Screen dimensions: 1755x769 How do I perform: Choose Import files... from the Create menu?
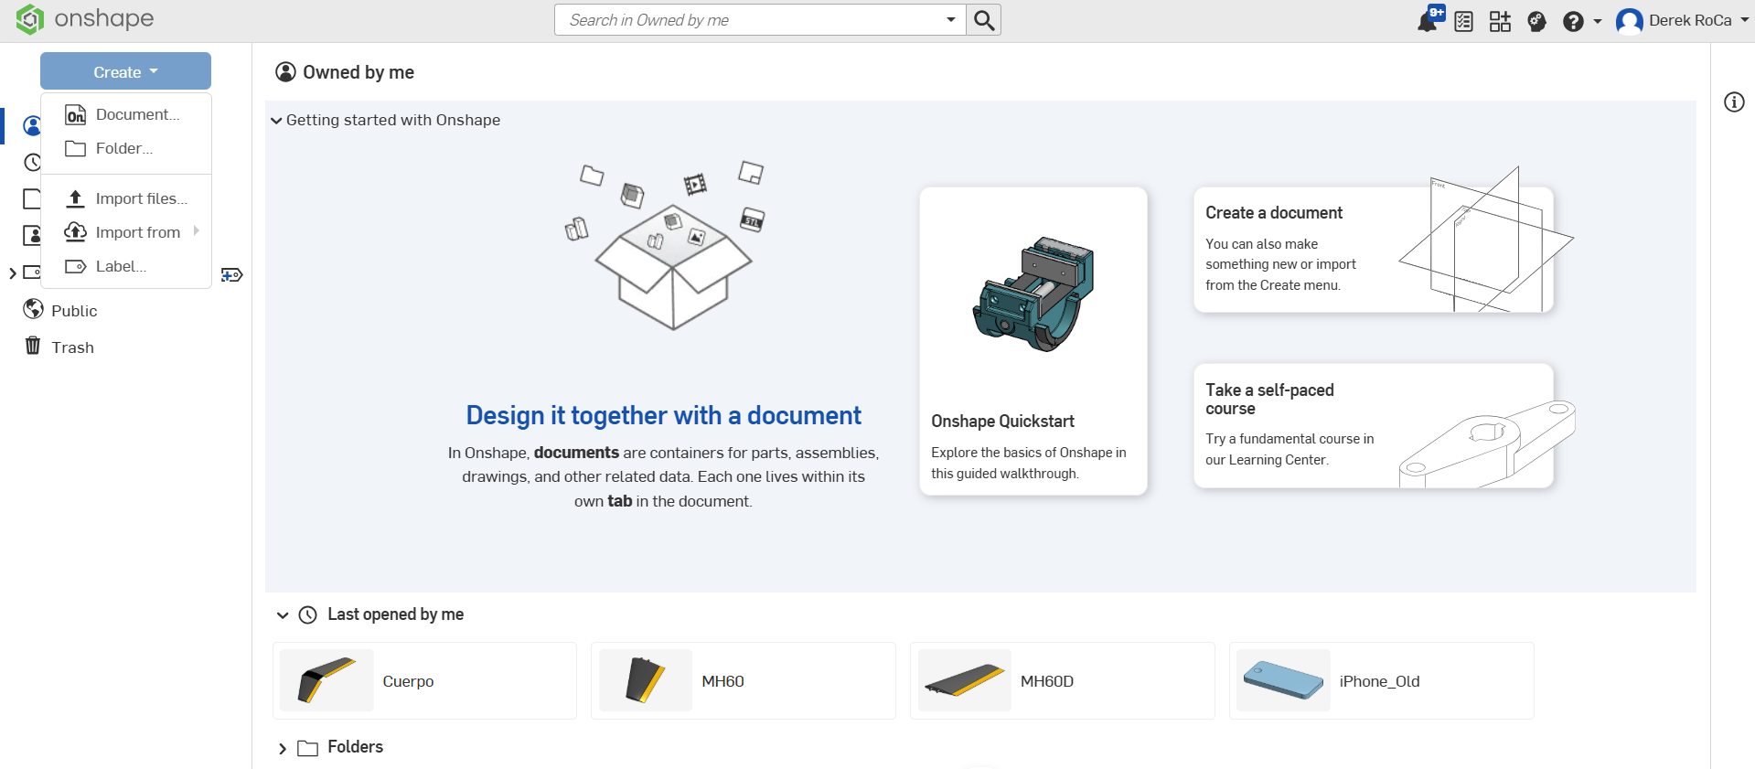126,198
